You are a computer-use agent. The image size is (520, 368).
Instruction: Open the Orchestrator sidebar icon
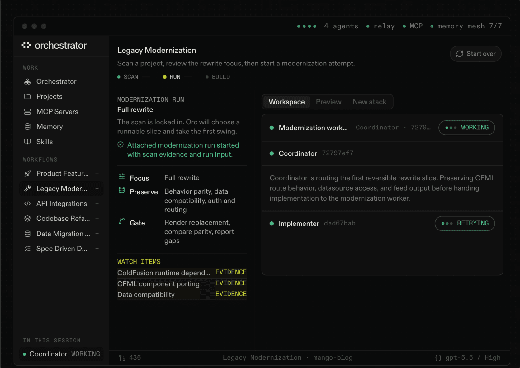pos(27,82)
